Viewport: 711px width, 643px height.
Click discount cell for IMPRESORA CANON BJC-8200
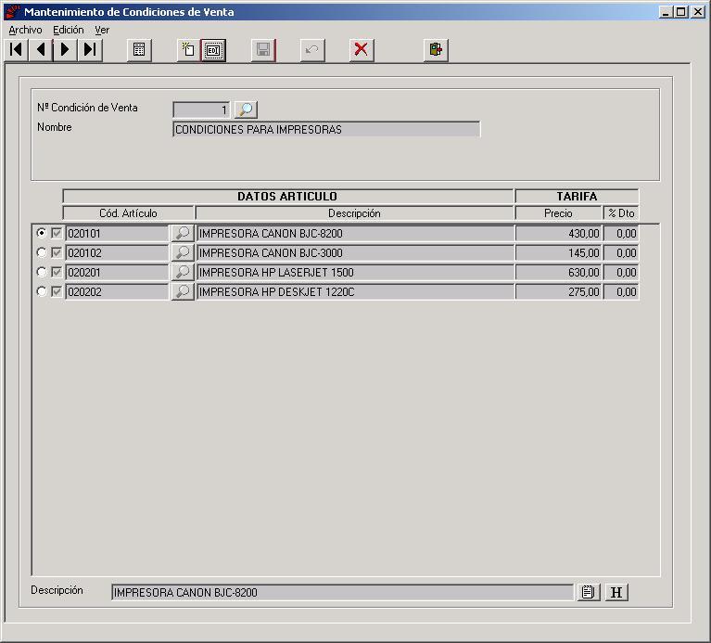pyautogui.click(x=621, y=233)
